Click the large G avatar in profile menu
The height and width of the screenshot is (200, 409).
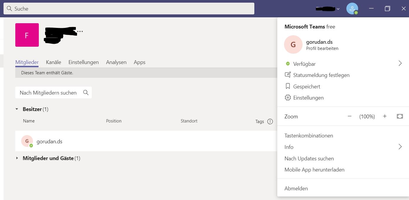tap(293, 45)
